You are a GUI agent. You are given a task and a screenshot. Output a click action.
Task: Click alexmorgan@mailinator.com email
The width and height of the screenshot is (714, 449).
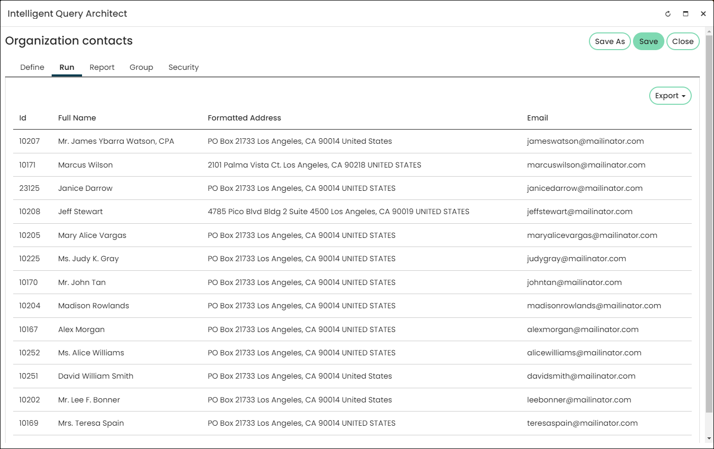point(583,330)
